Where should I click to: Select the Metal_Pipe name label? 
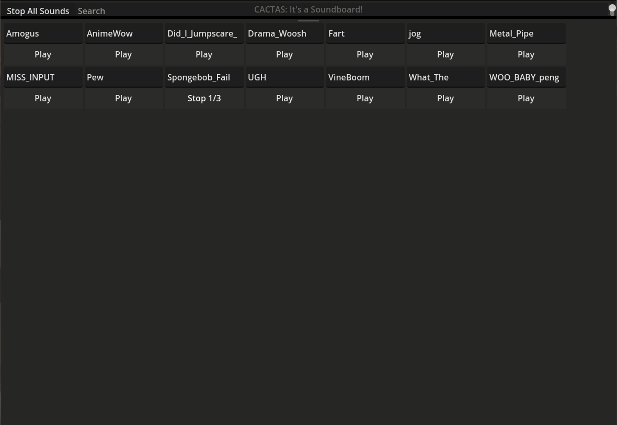[526, 33]
